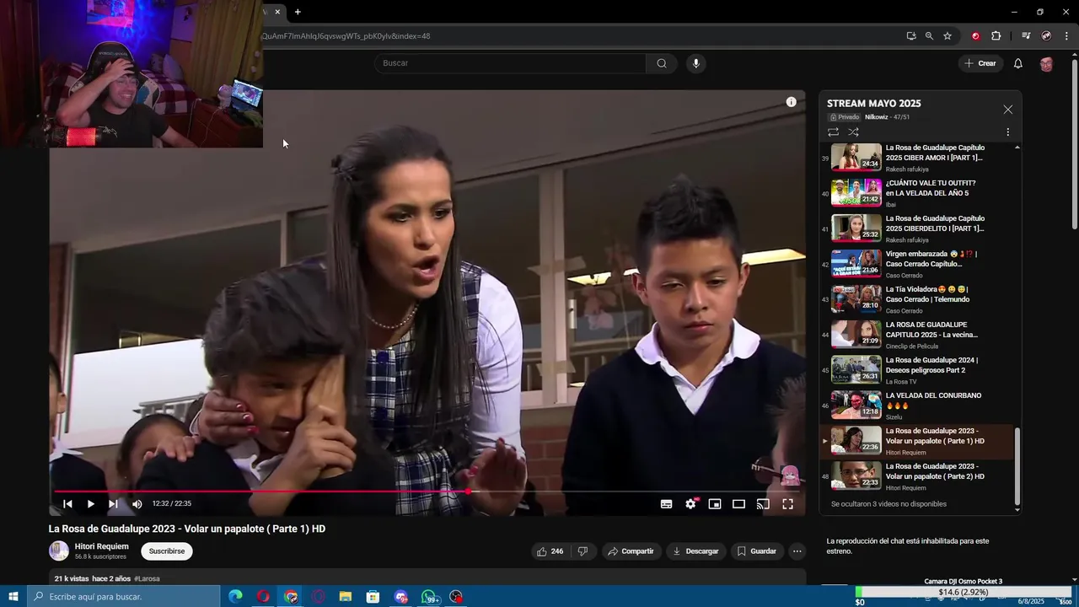Click #Larosa hashtag link

[147, 579]
